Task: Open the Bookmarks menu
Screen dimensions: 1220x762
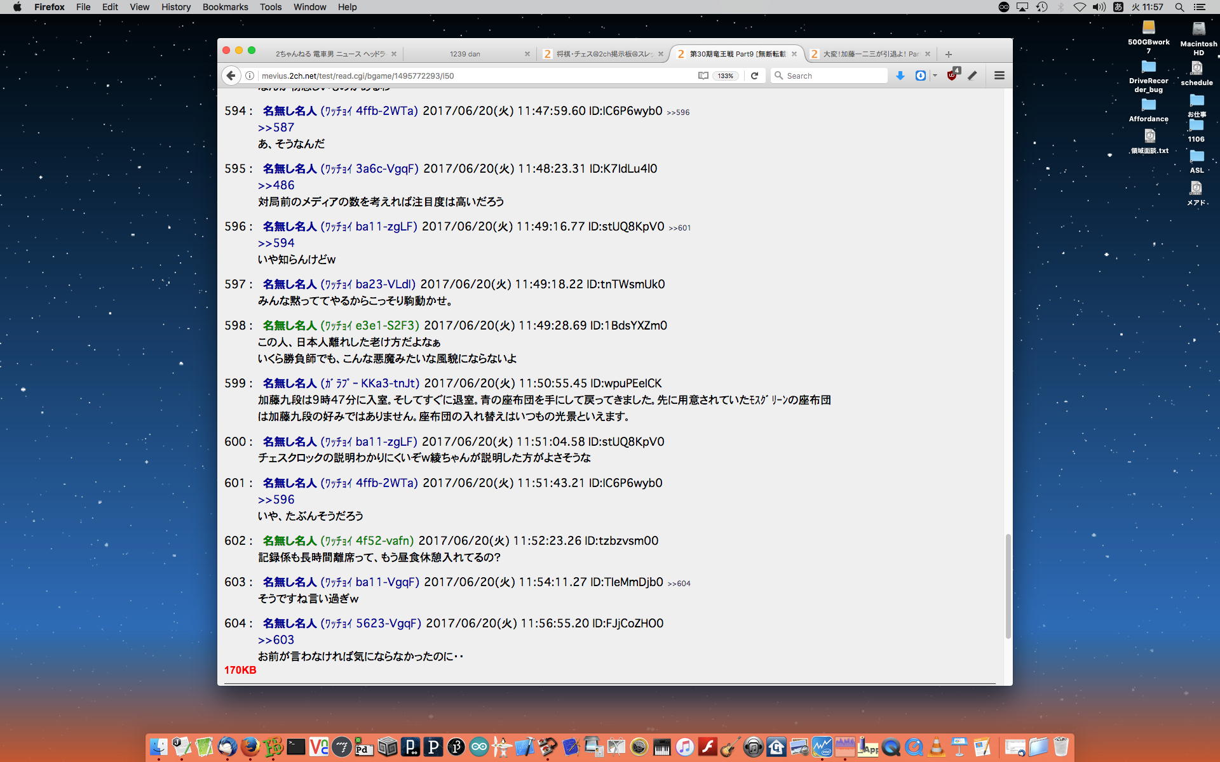Action: [x=225, y=7]
